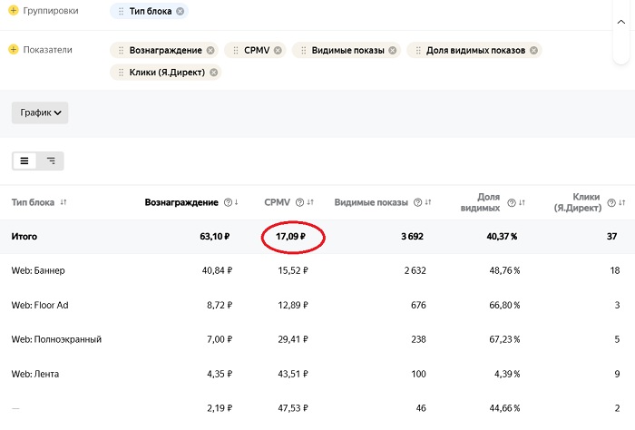Sort by Клики (Я.Директ) column arrows
Viewport: 635px width, 430px height.
click(622, 202)
